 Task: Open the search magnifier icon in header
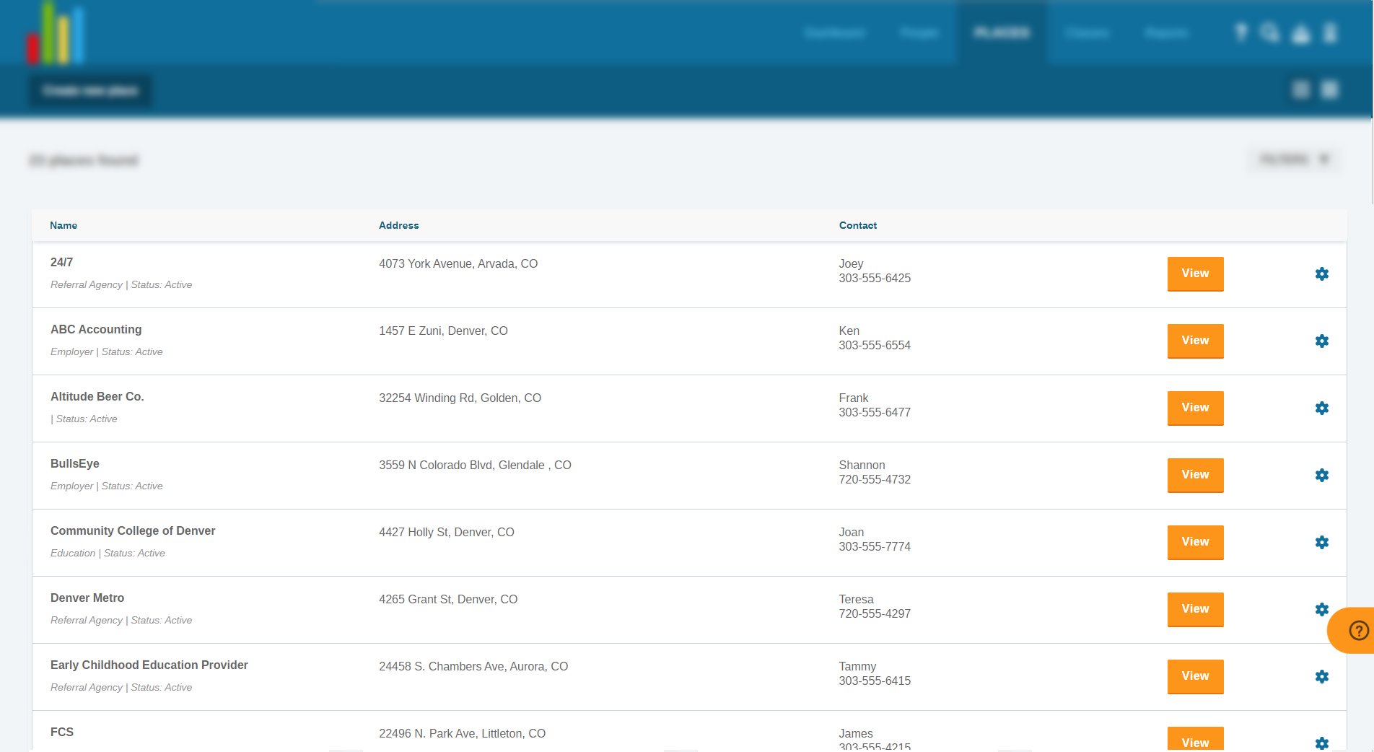click(x=1270, y=32)
